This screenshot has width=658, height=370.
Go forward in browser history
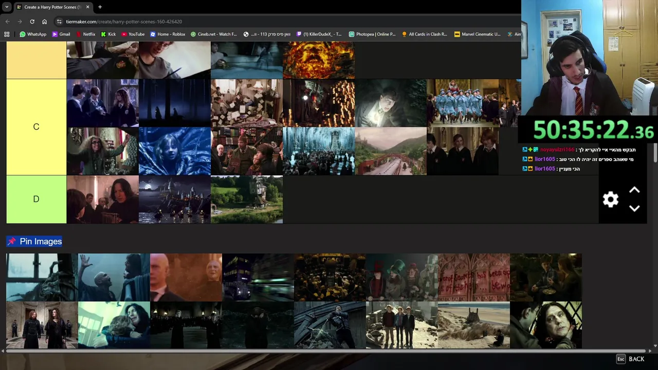[x=20, y=22]
